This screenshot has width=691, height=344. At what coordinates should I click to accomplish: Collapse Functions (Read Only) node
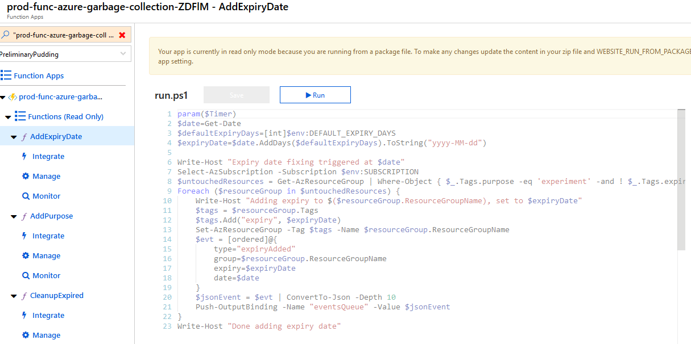[8, 117]
